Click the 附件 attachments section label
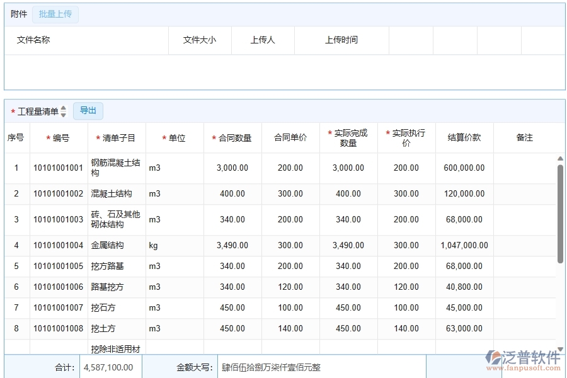This screenshot has height=378, width=567. click(18, 14)
